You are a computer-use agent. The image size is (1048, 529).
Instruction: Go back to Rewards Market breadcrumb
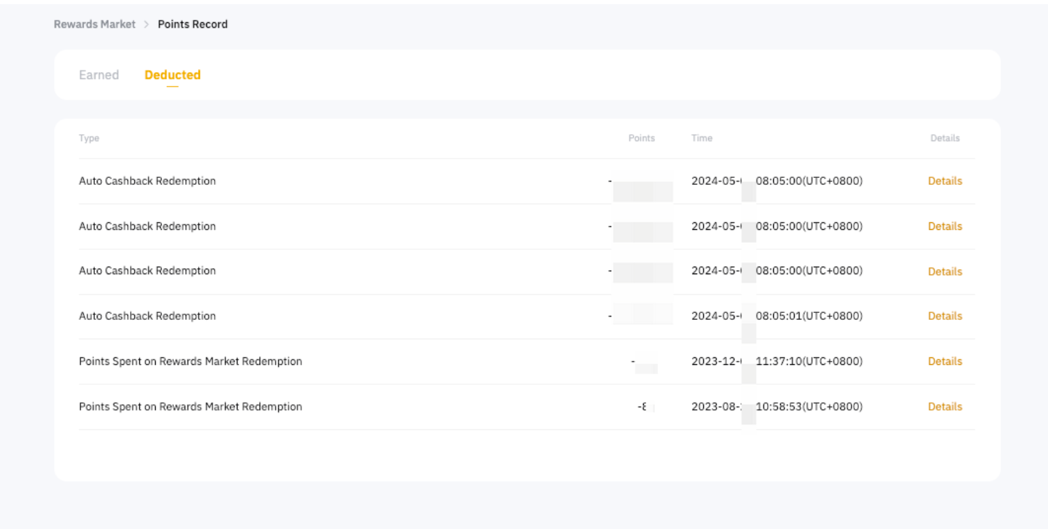point(94,24)
